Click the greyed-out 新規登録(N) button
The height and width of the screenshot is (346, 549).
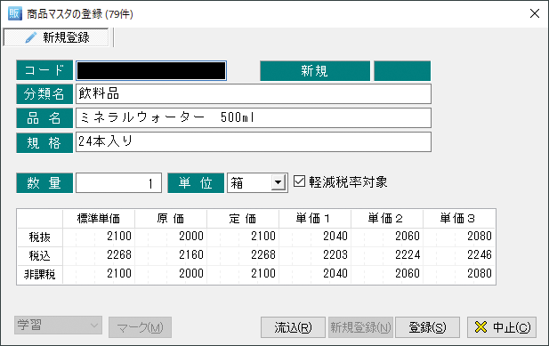360,327
